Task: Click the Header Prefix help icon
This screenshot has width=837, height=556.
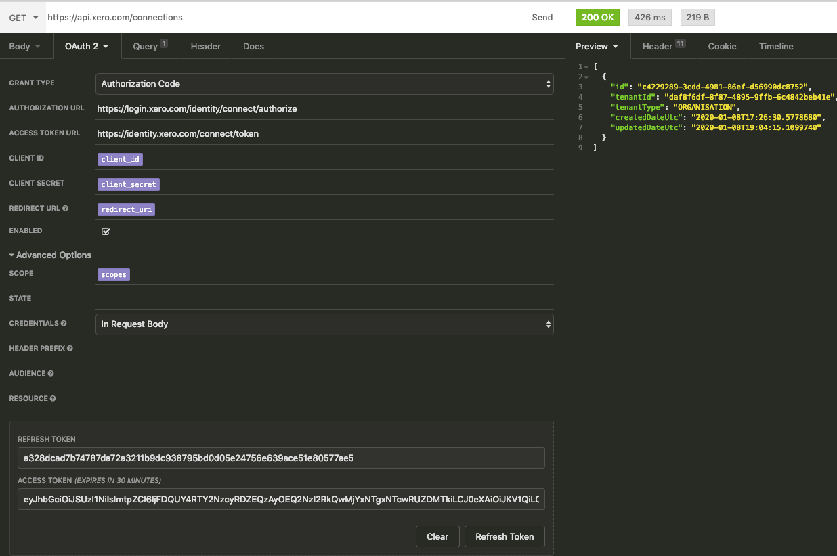Action: coord(70,349)
